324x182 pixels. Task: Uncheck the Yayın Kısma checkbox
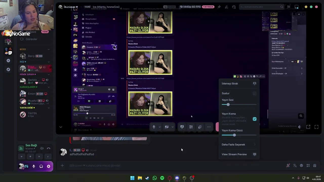coord(255,119)
